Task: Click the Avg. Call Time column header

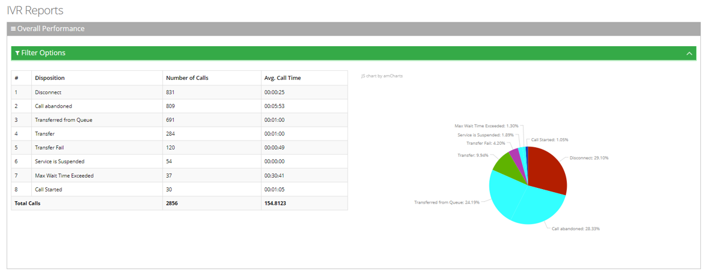Action: click(282, 78)
